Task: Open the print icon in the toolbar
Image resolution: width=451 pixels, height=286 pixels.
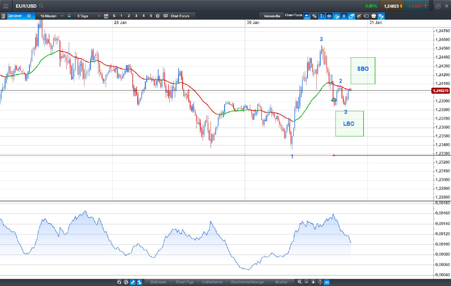Action: [373, 16]
